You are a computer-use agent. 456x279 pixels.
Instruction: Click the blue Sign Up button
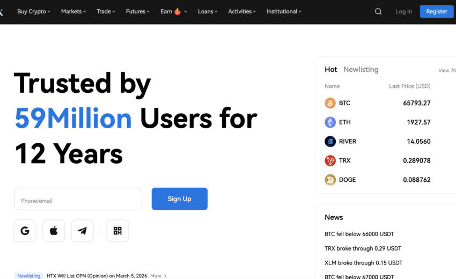click(x=179, y=199)
